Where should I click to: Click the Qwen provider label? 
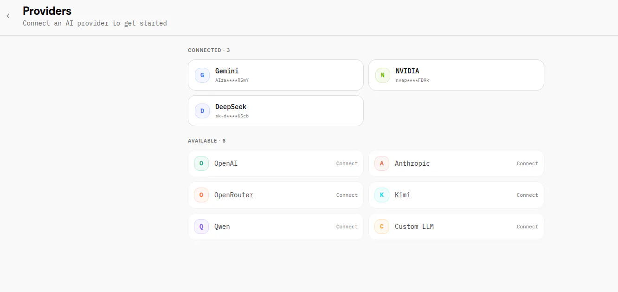pyautogui.click(x=222, y=227)
